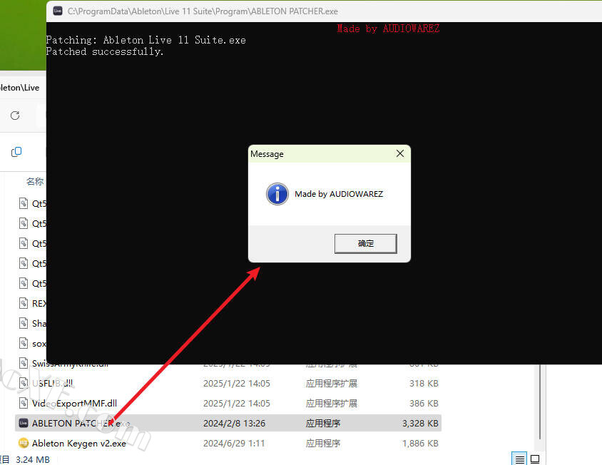The width and height of the screenshot is (602, 465).
Task: Click the 386 KB size value
Action: click(x=424, y=403)
